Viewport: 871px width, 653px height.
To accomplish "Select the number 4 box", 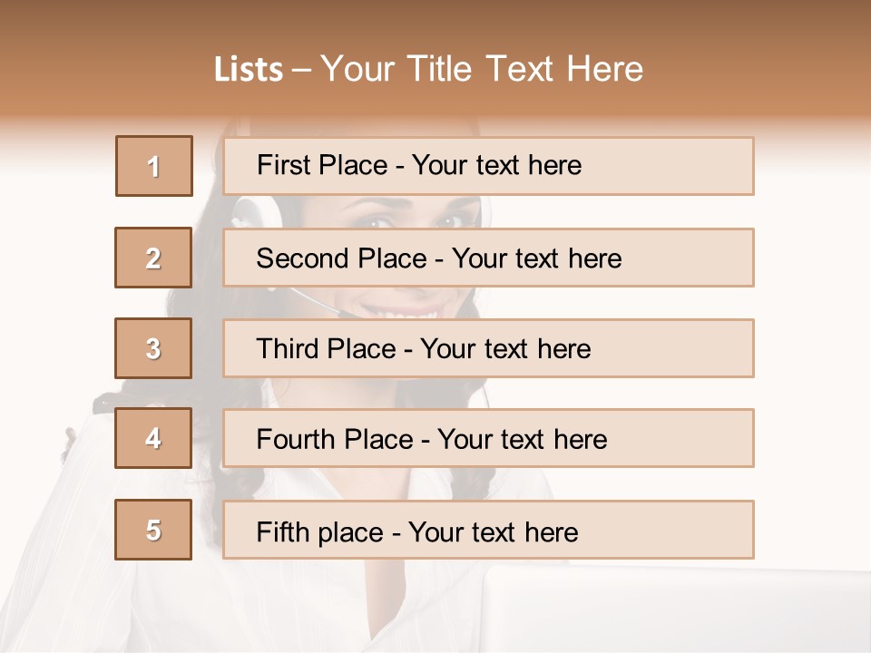I will [153, 438].
